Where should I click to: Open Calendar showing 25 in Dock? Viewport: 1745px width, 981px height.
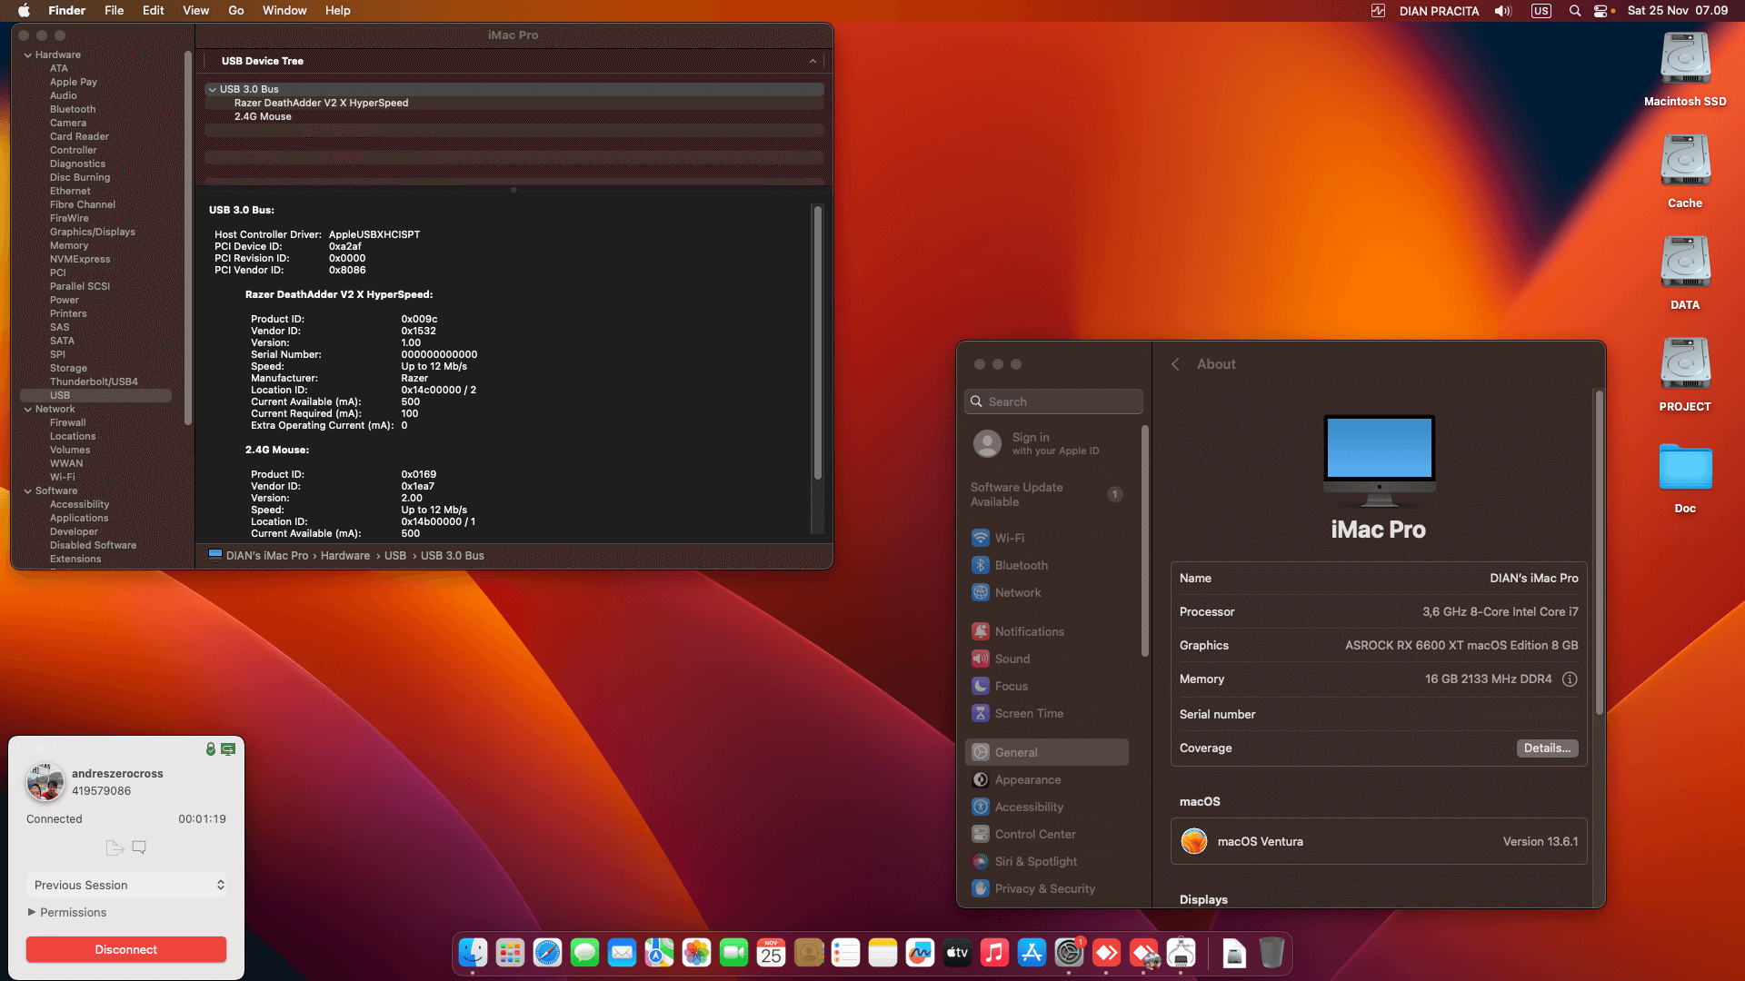(x=771, y=952)
